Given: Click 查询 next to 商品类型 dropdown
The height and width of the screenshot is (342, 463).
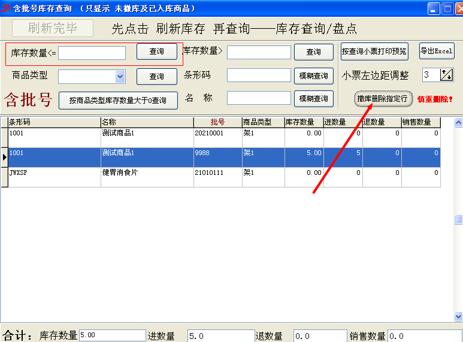Looking at the screenshot, I should (157, 77).
